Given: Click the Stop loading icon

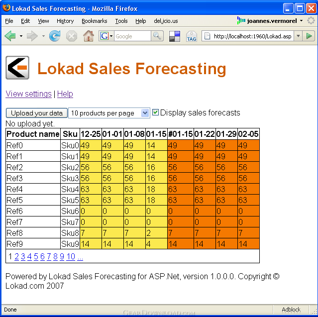Looking at the screenshot, I should pos(72,36).
